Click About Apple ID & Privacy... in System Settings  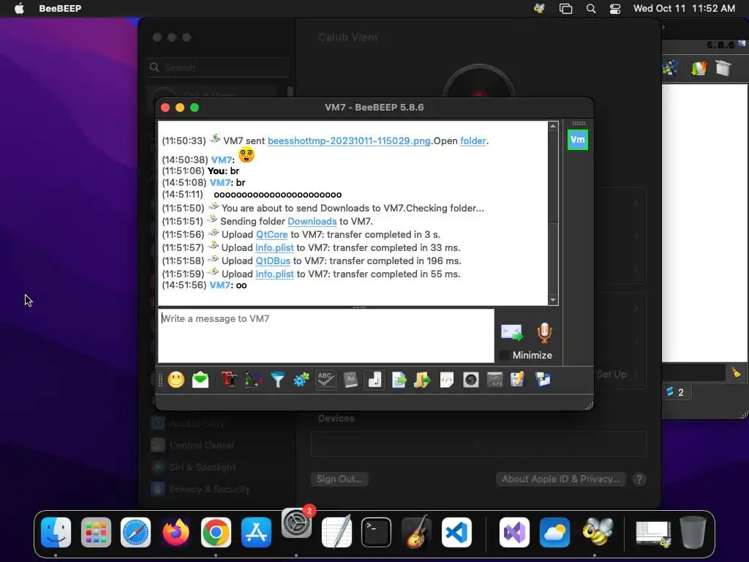561,479
